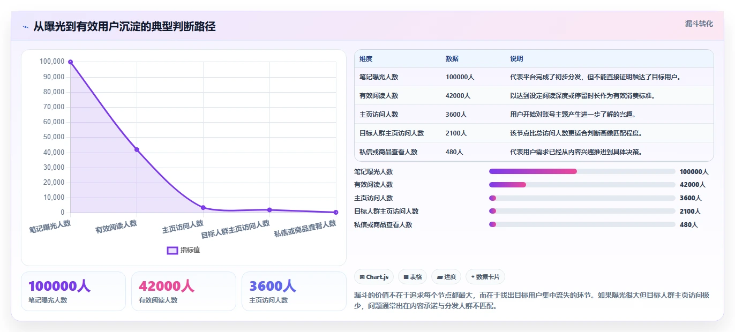Click the paragraph starting 漏斗的价值不在于

point(533,301)
